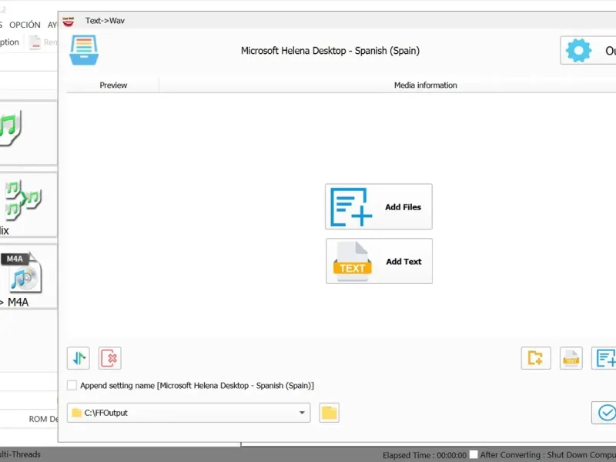Click the Add Files button
This screenshot has width=616, height=462.
tap(378, 206)
